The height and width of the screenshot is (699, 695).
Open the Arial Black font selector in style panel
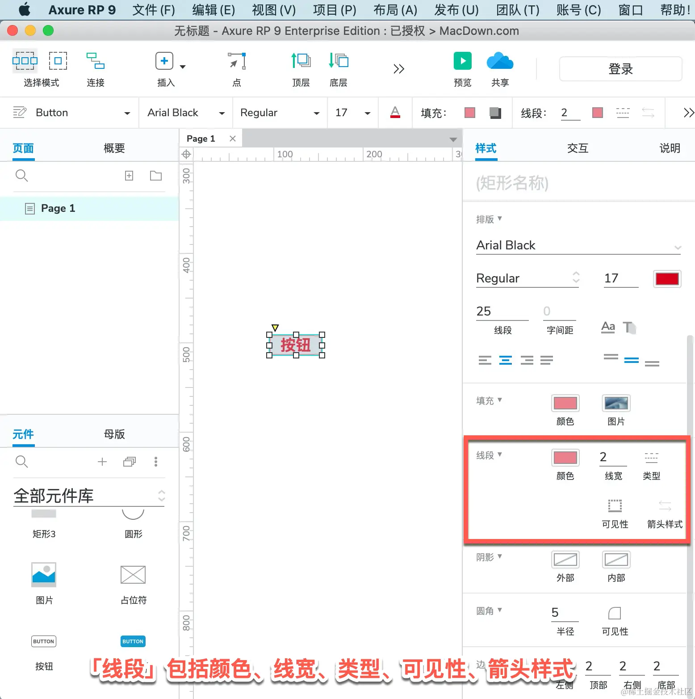pos(578,245)
